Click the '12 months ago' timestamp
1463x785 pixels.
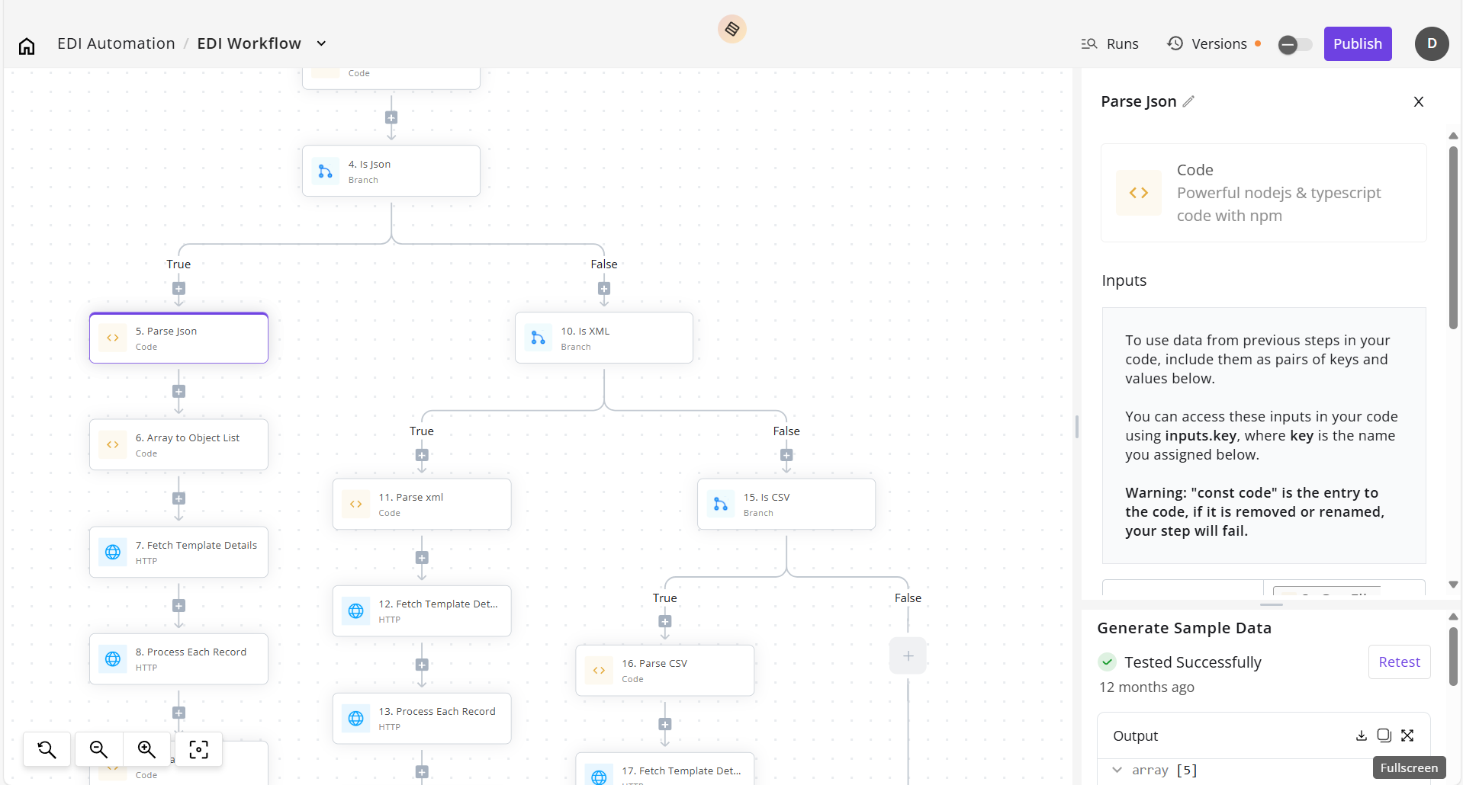(1146, 687)
